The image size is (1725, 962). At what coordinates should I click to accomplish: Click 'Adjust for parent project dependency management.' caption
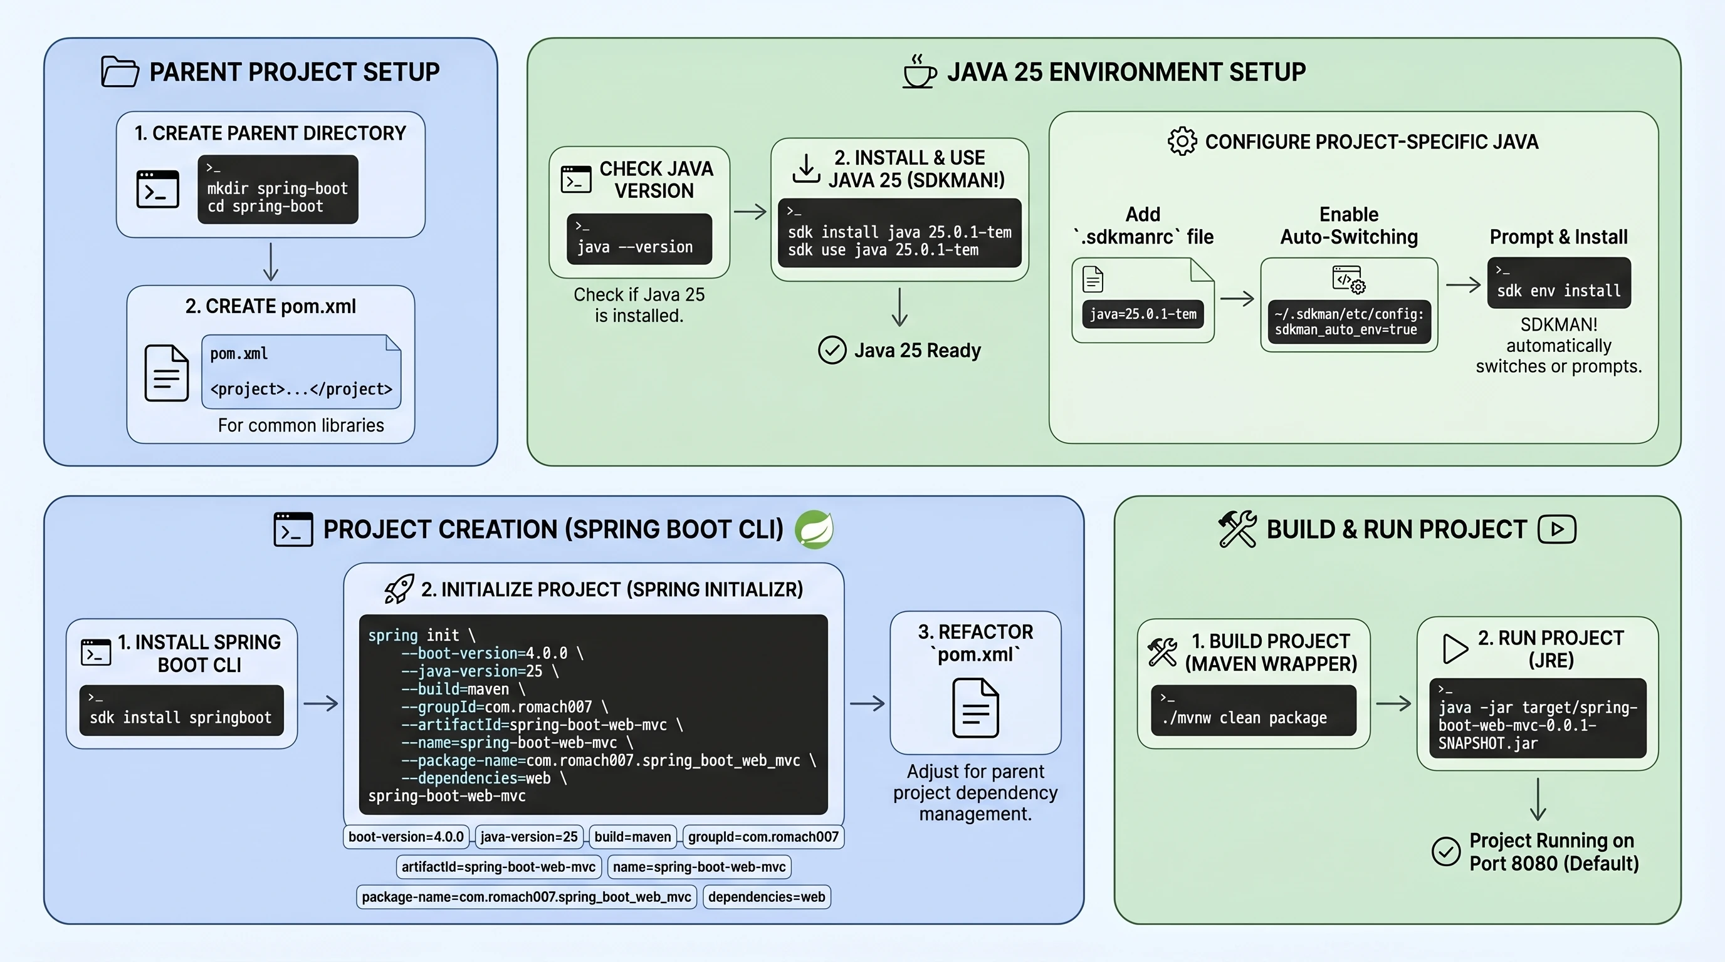(x=976, y=793)
